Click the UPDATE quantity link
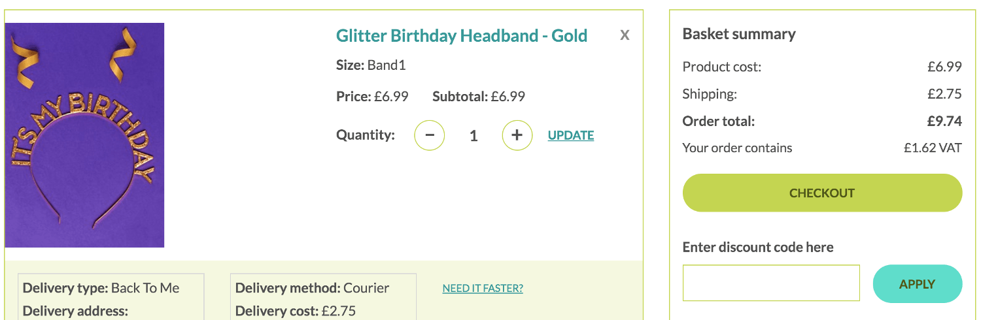This screenshot has width=981, height=320. (x=571, y=135)
